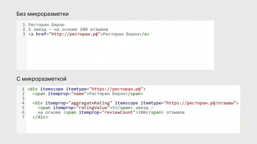This screenshot has width=257, height=144.
Task: Click line number 2 in top code block
Action: pos(24,29)
